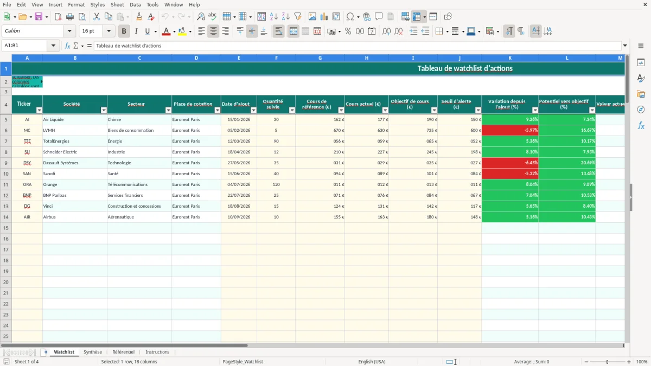Click the Sort Descending icon
This screenshot has width=651, height=366.
point(286,17)
